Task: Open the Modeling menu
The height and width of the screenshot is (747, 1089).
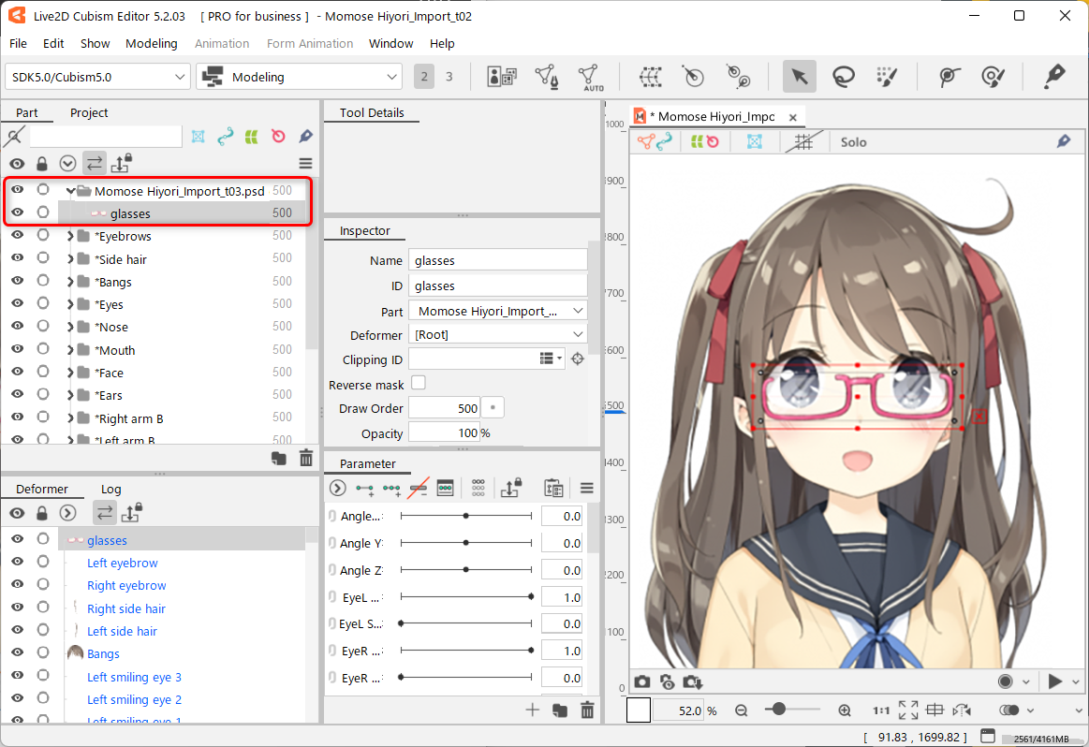Action: [151, 43]
